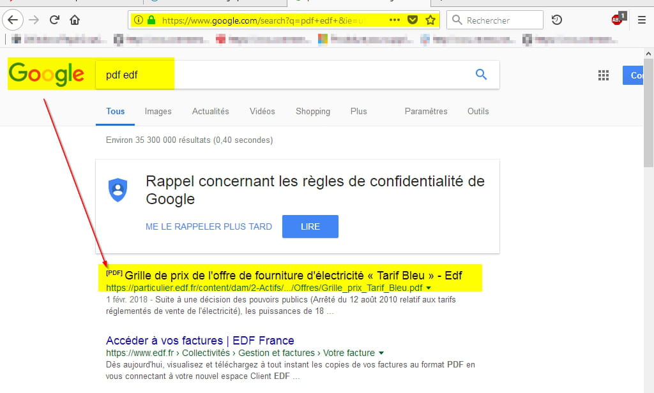Click the forward navigation arrow
This screenshot has width=654, height=393.
34,20
